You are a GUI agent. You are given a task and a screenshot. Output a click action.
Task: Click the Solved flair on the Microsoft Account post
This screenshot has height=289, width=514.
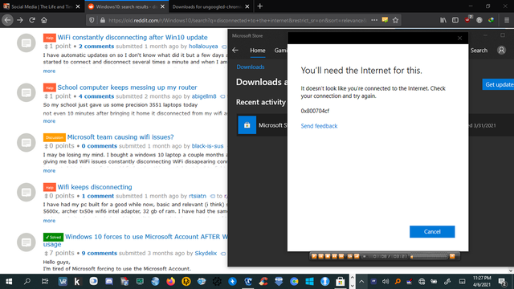53,237
